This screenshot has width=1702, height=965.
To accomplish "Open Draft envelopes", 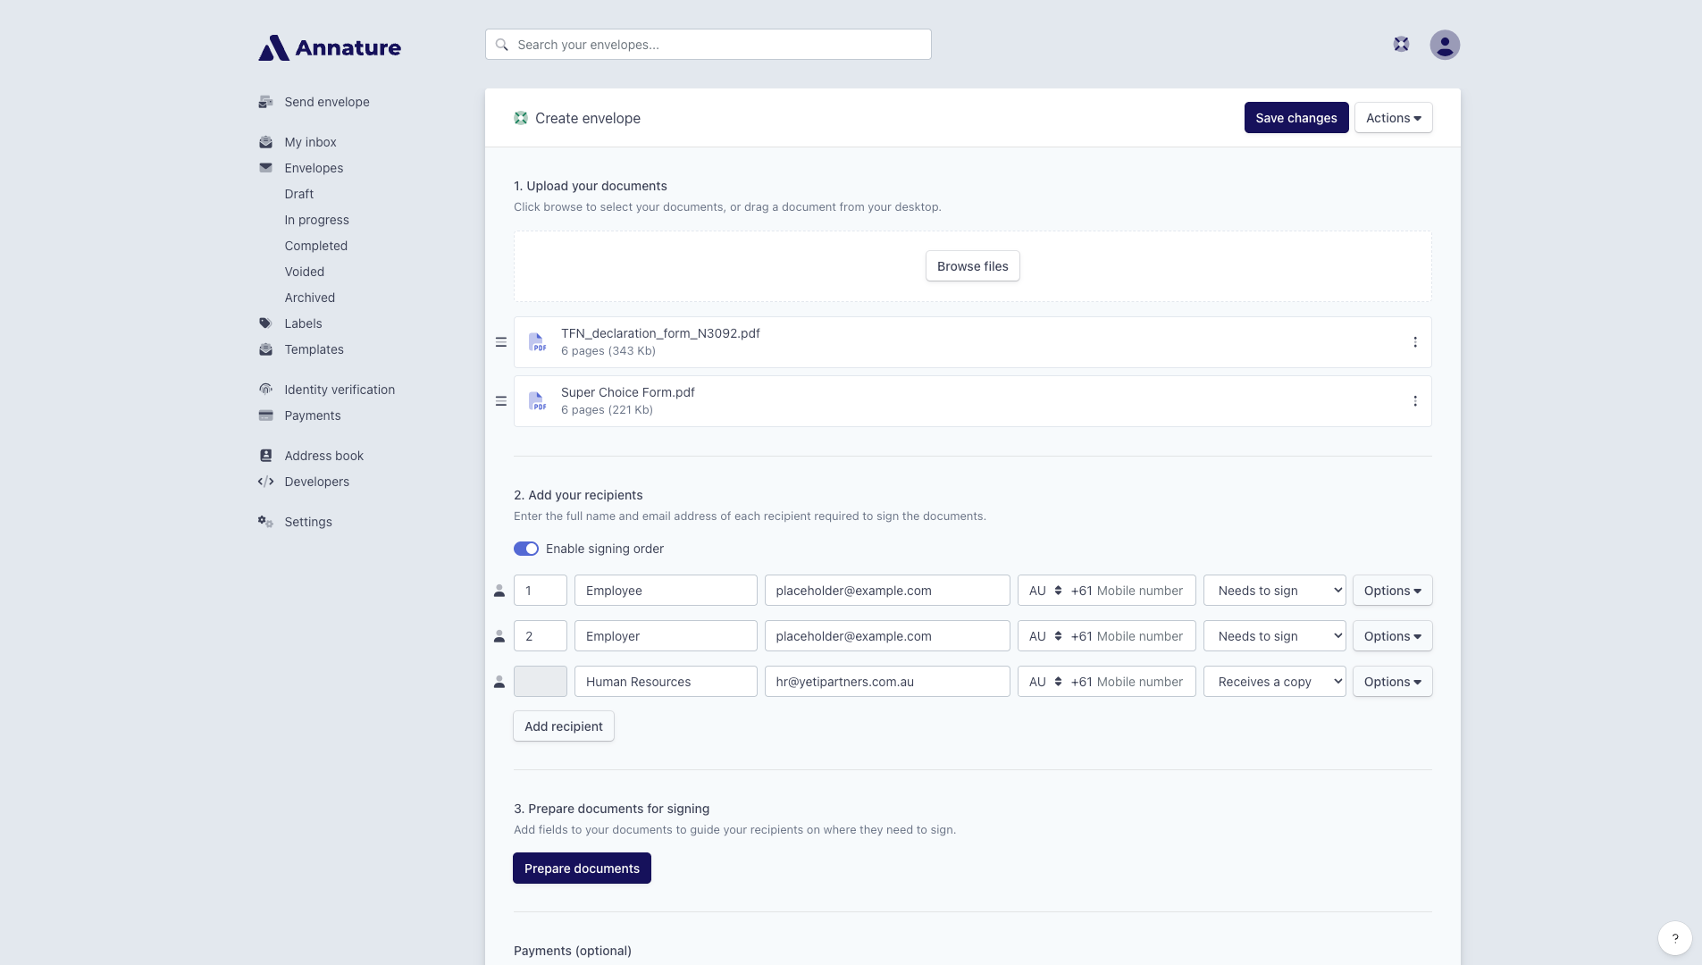I will (298, 194).
